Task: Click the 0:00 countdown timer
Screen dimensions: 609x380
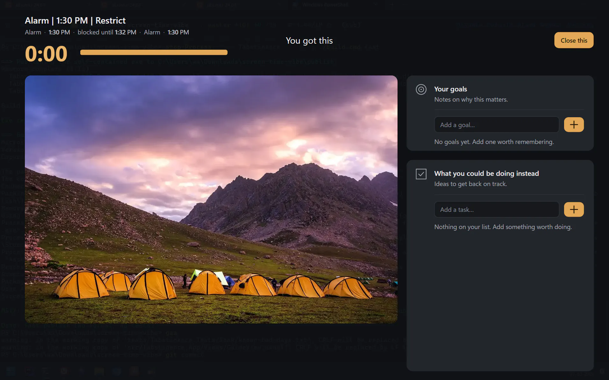Action: click(46, 54)
